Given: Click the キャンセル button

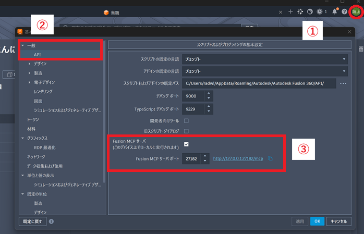Looking at the screenshot, I should pyautogui.click(x=339, y=221).
